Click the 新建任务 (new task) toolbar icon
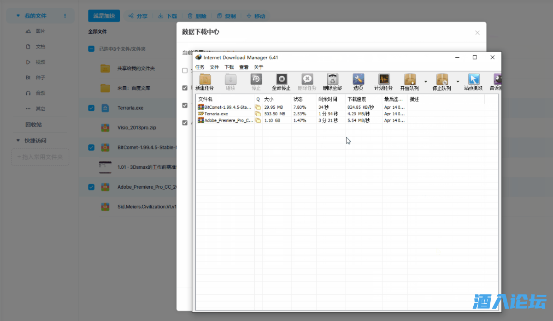553x321 pixels. click(205, 80)
